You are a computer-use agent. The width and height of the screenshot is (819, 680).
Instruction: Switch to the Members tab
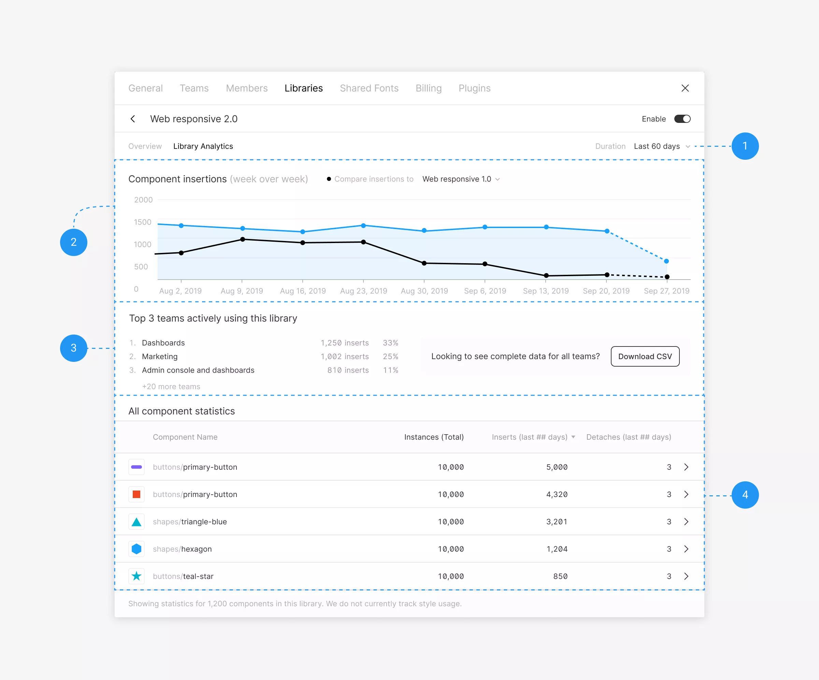[246, 88]
